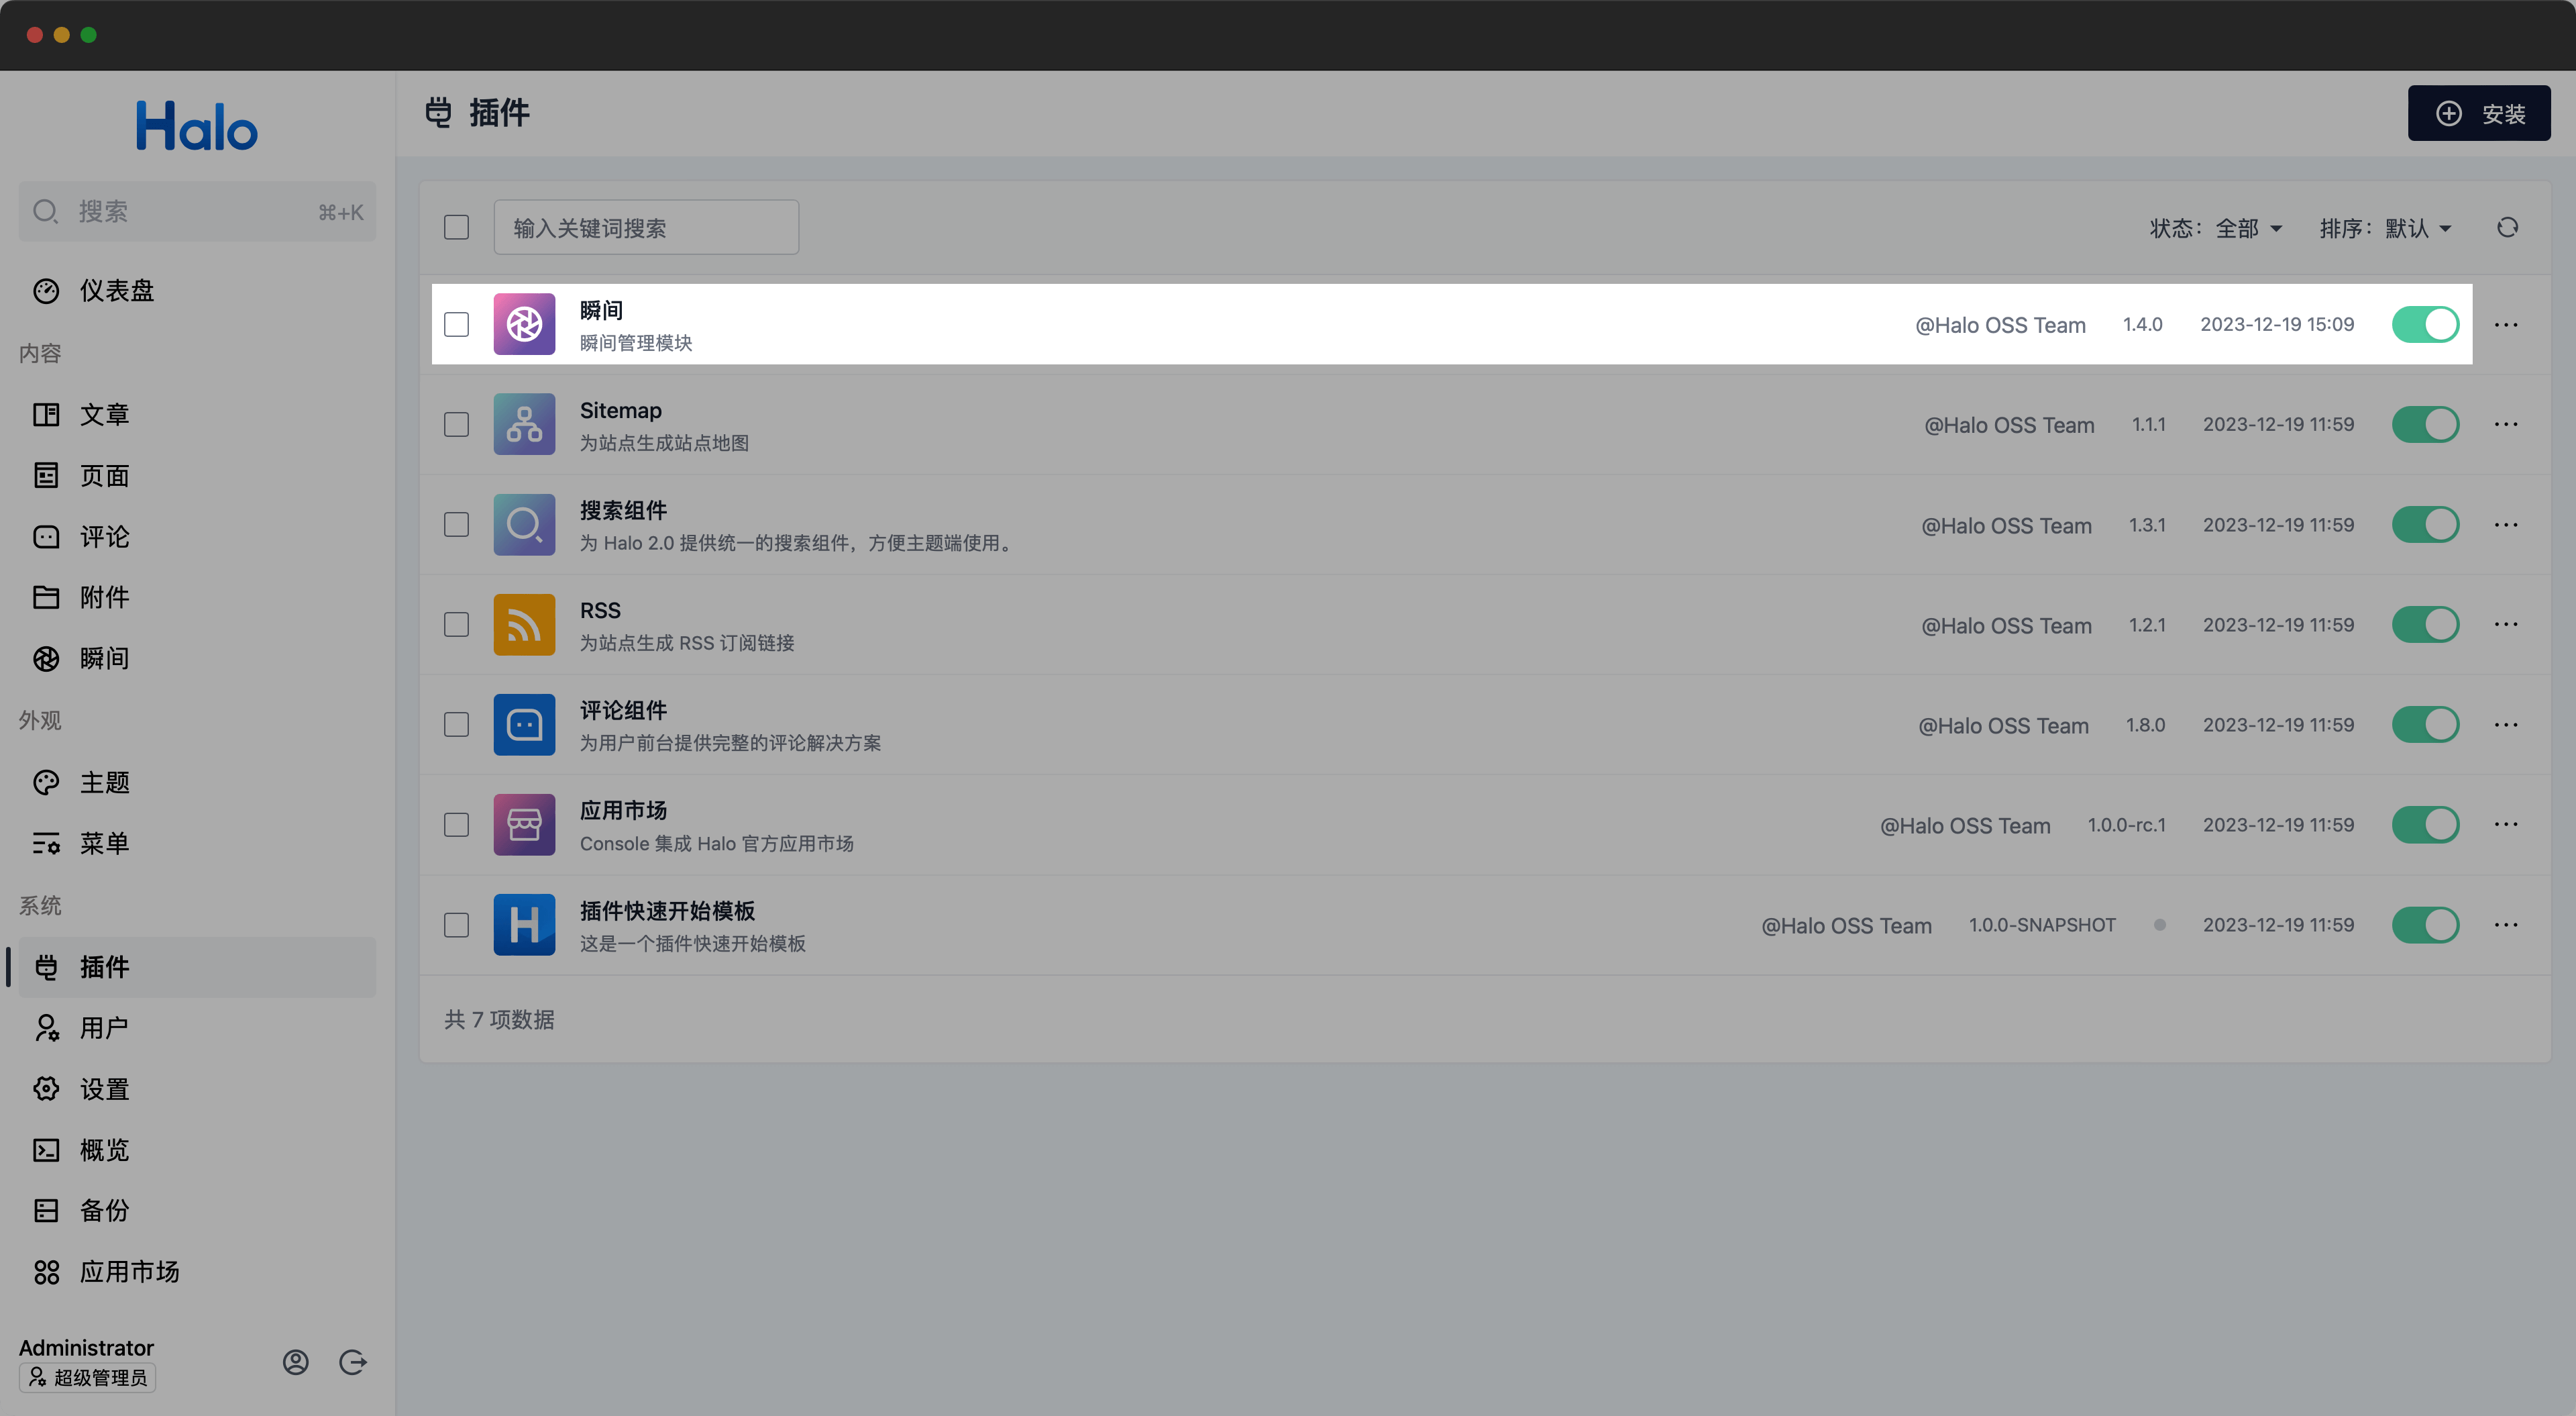Image resolution: width=2576 pixels, height=1416 pixels.
Task: Open user profile icon next to Administrator
Action: point(295,1362)
